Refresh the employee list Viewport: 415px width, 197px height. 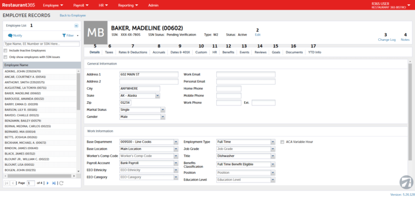pyautogui.click(x=61, y=183)
